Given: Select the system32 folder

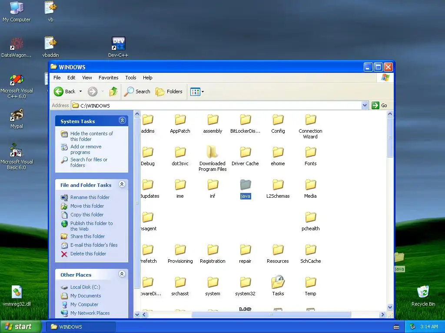Looking at the screenshot, I should [245, 287].
